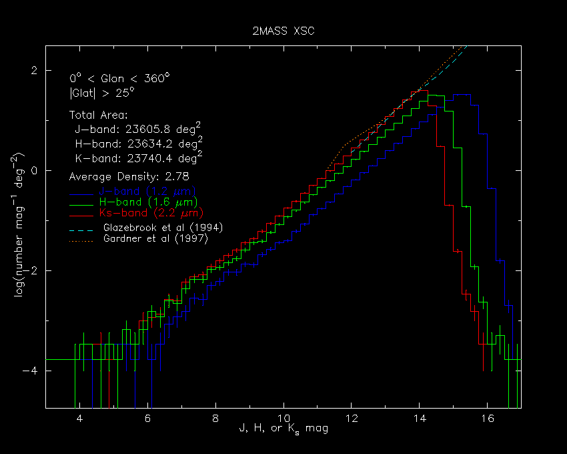Click the x-axis tick label 4
The width and height of the screenshot is (567, 454).
click(79, 417)
